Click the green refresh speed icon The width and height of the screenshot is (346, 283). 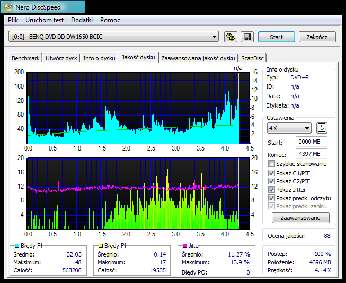[x=322, y=128]
